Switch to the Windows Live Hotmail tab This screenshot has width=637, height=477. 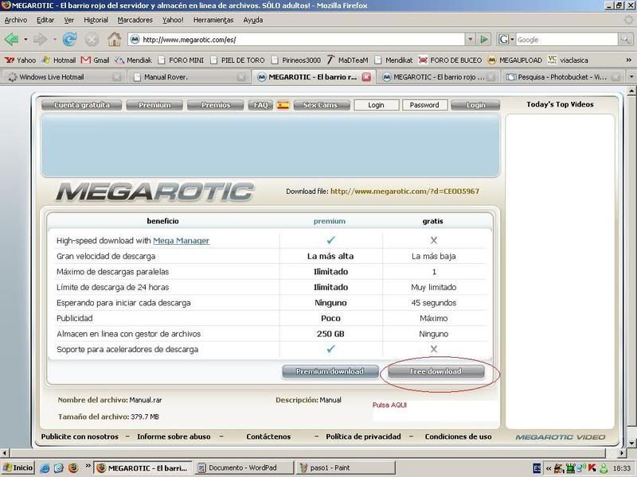point(64,76)
